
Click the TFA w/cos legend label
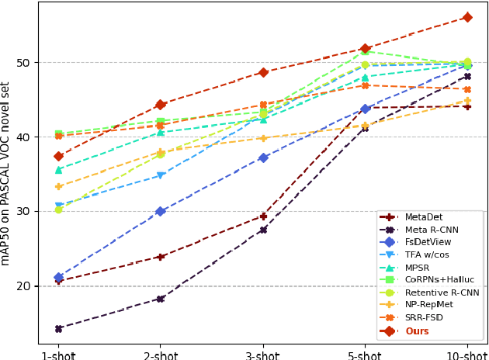[427, 255]
